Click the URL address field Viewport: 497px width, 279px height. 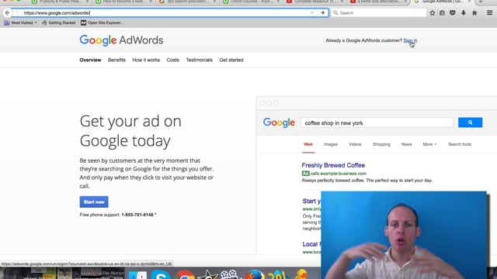tap(165, 13)
